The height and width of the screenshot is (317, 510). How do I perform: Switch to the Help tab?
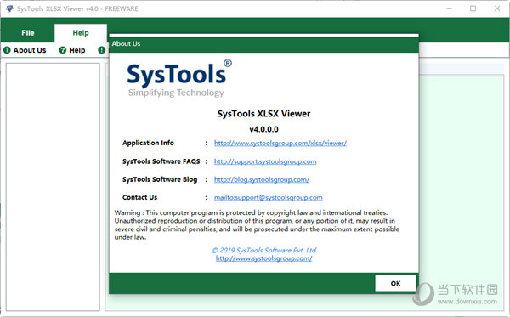(81, 33)
